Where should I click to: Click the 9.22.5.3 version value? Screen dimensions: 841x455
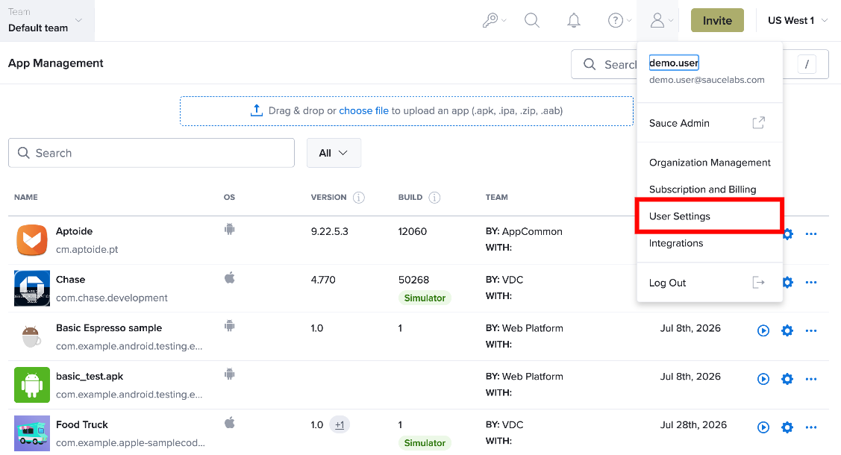coord(329,231)
